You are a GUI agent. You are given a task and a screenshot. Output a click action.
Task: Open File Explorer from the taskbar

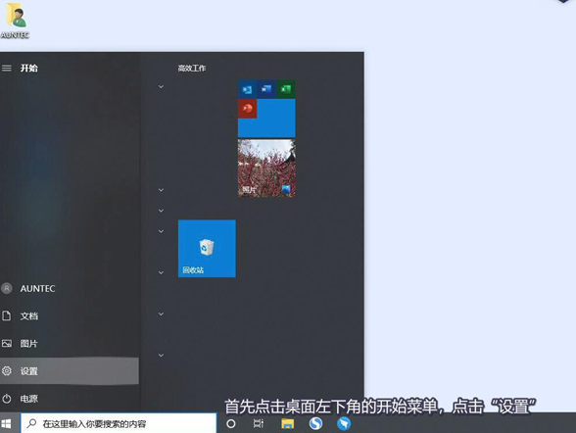[288, 423]
